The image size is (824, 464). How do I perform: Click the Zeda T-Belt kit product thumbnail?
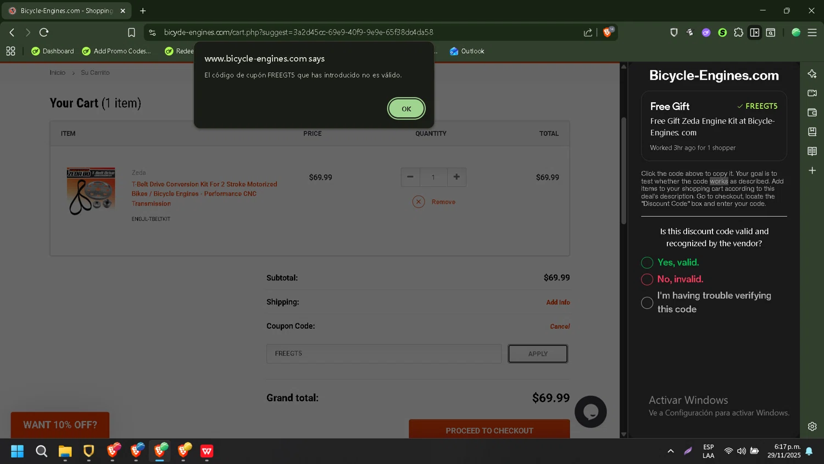(x=91, y=191)
